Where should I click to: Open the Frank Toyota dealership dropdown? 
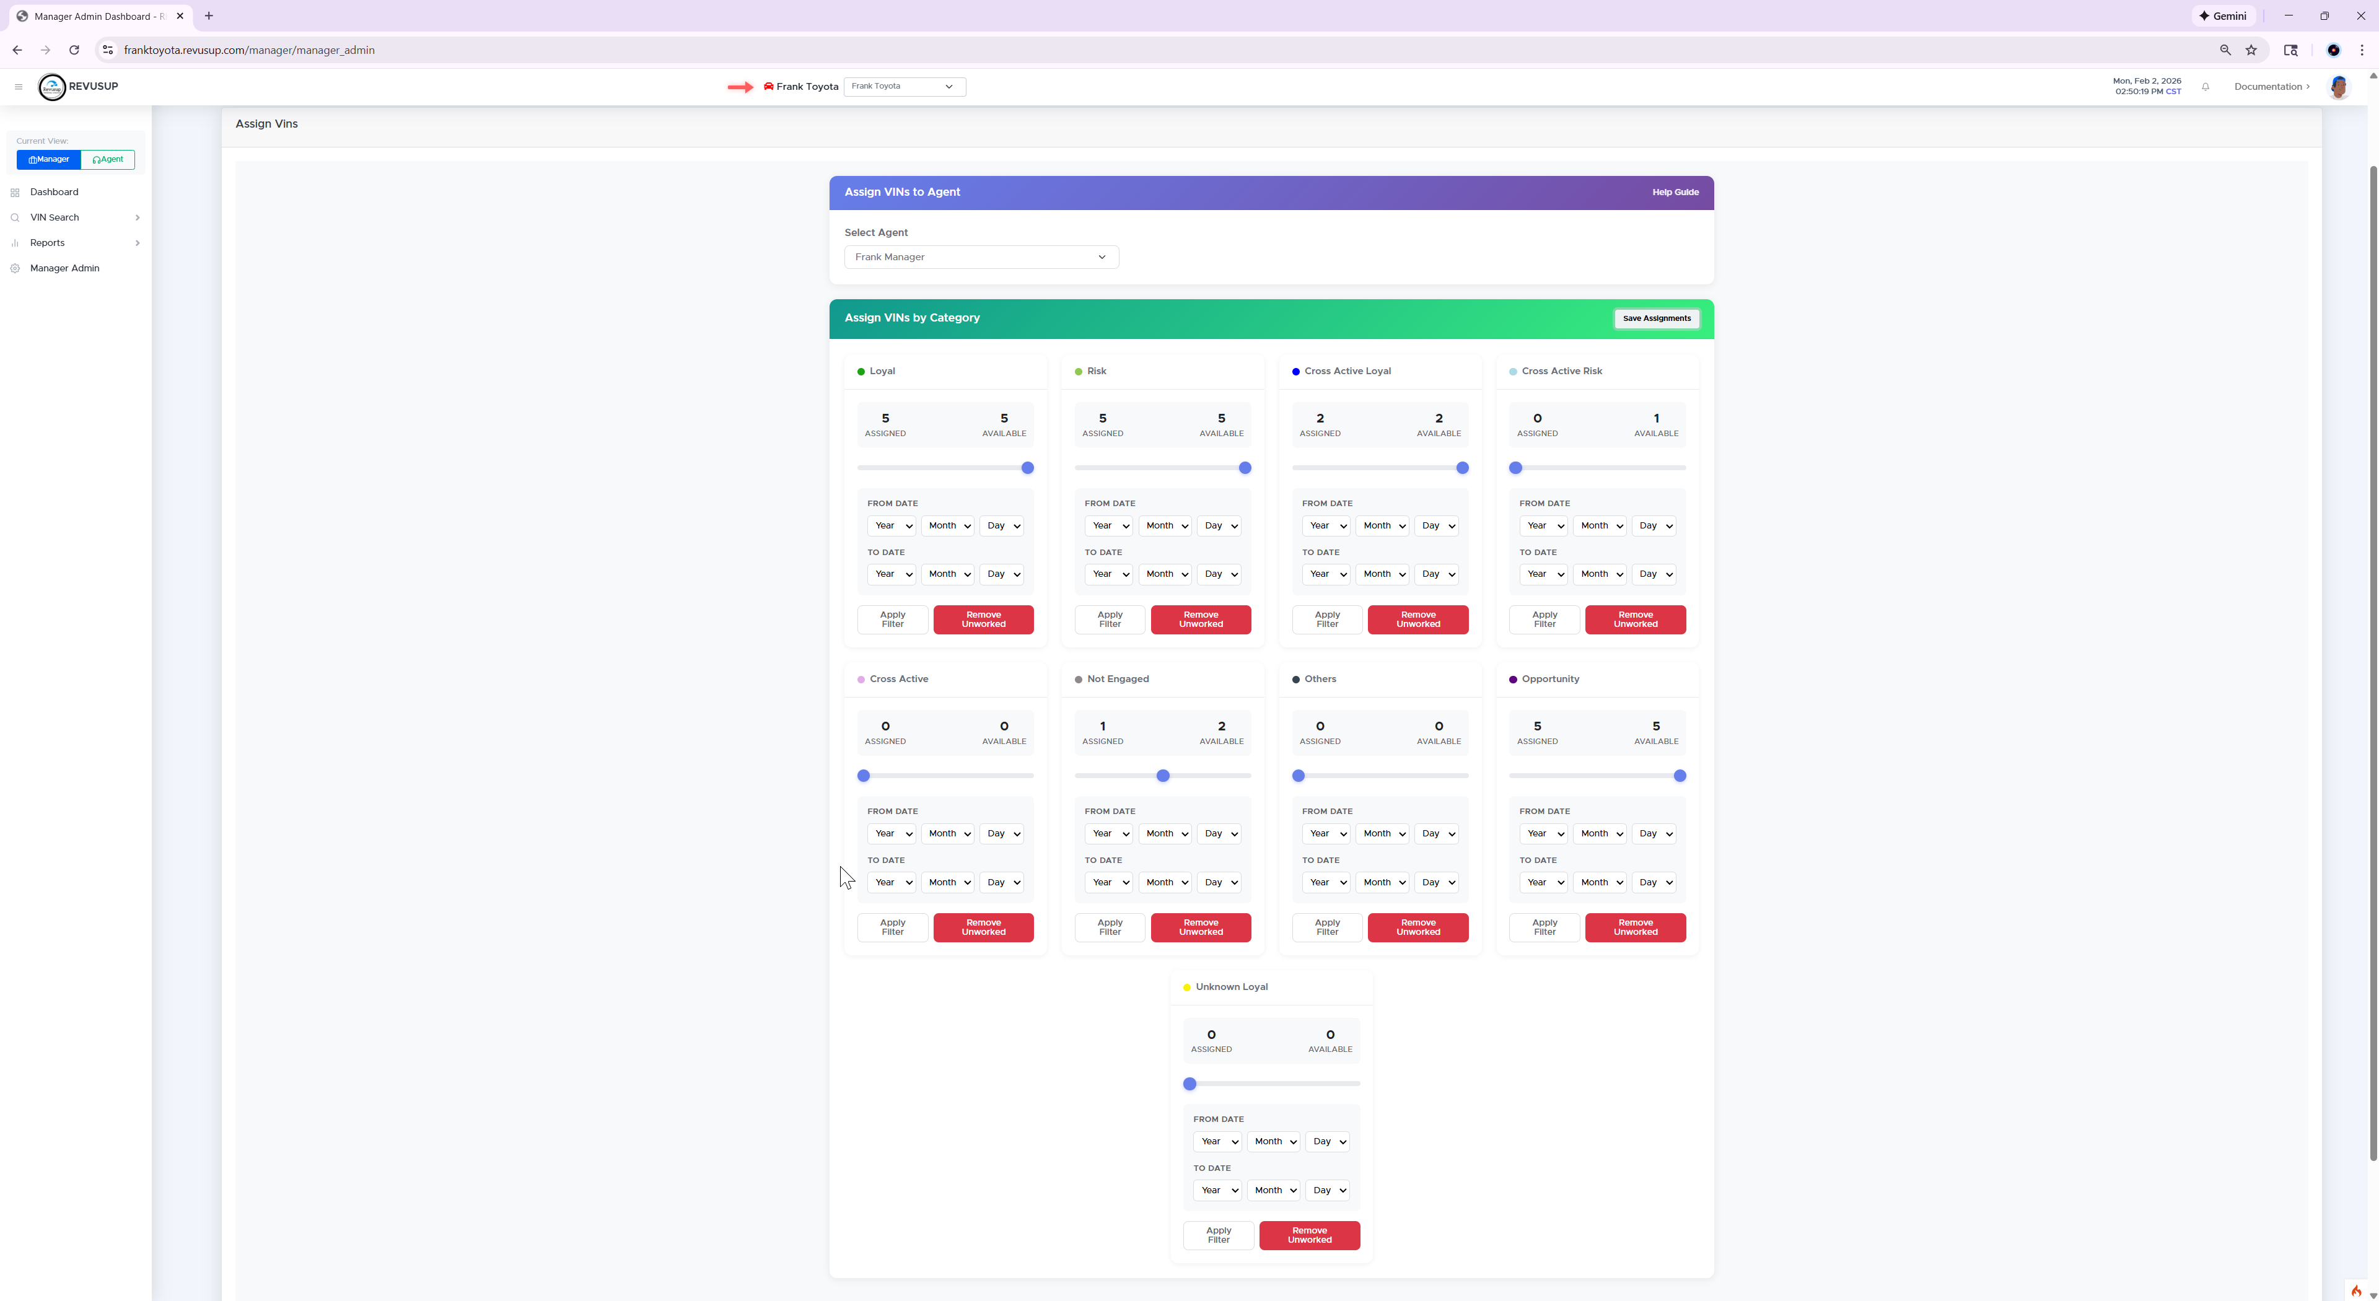tap(903, 86)
